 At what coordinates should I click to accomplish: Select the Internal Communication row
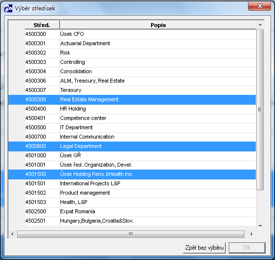(x=132, y=137)
